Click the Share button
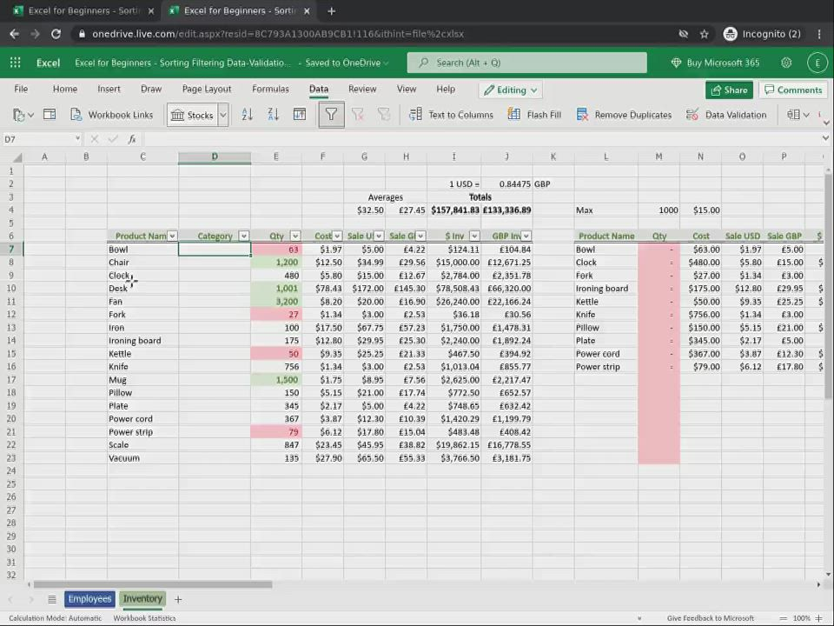Image resolution: width=834 pixels, height=626 pixels. coord(729,90)
